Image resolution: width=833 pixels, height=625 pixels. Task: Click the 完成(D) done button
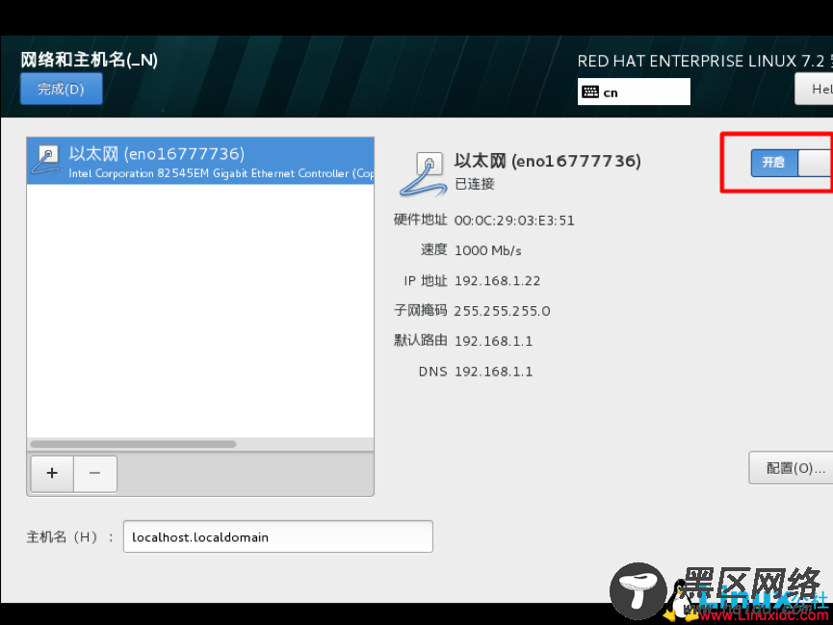point(61,89)
